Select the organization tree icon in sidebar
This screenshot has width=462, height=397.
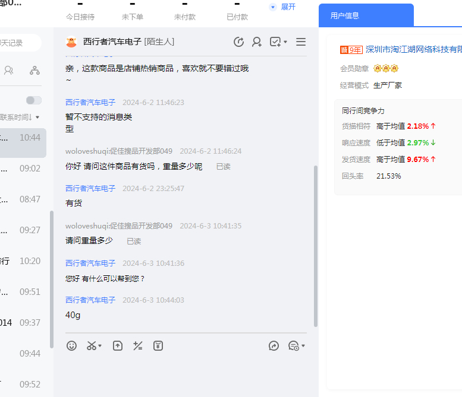click(34, 70)
